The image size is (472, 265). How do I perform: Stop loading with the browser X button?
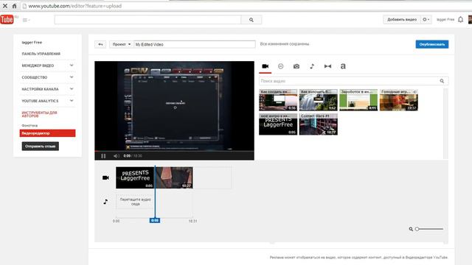point(5,6)
